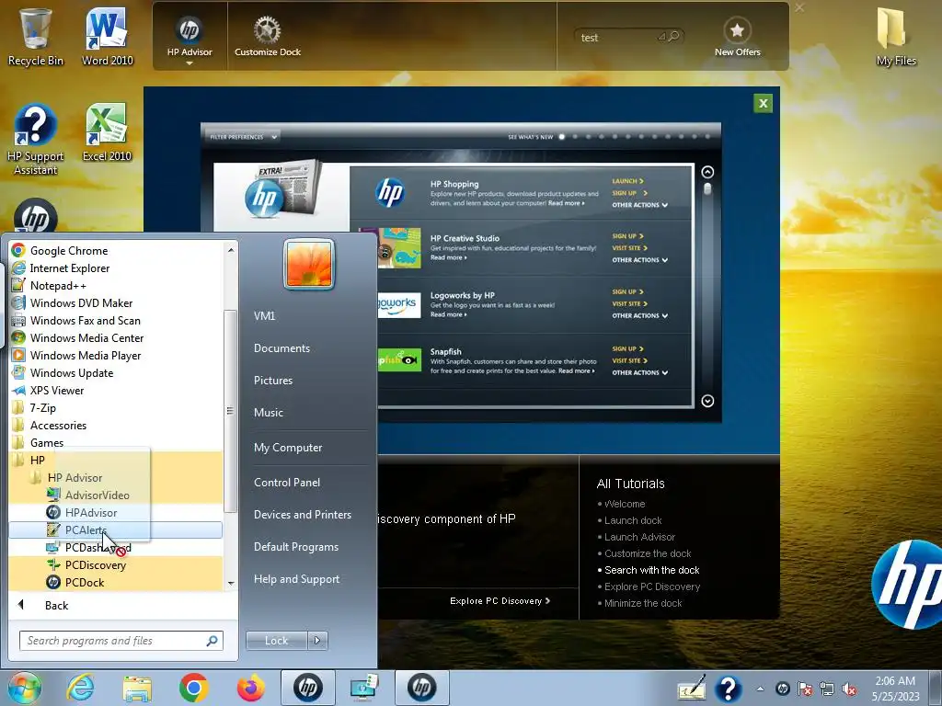Open My Files folder on desktop
Viewport: 942px width, 706px height.
(x=896, y=36)
